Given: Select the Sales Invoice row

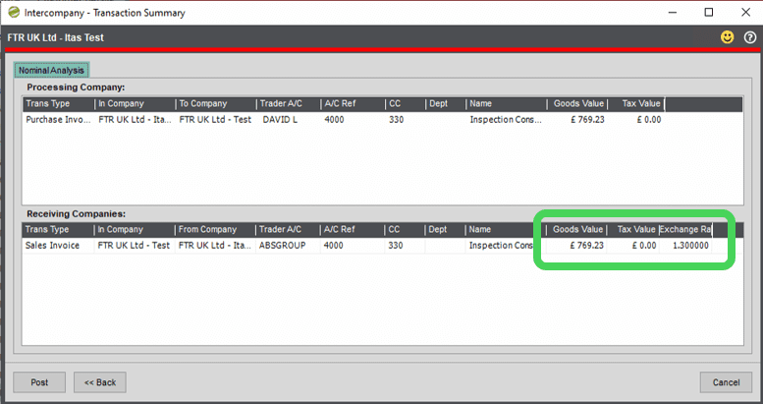Looking at the screenshot, I should tap(382, 245).
